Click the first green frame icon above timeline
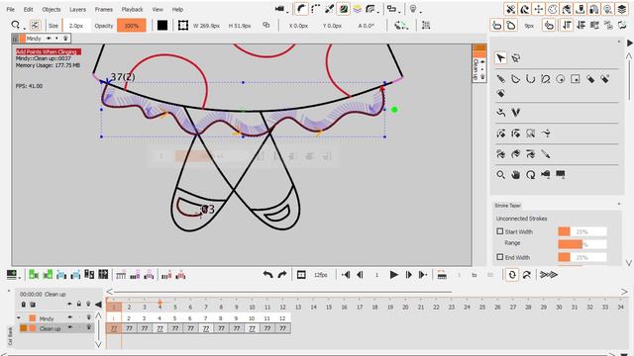This screenshot has width=634, height=356. click(34, 275)
